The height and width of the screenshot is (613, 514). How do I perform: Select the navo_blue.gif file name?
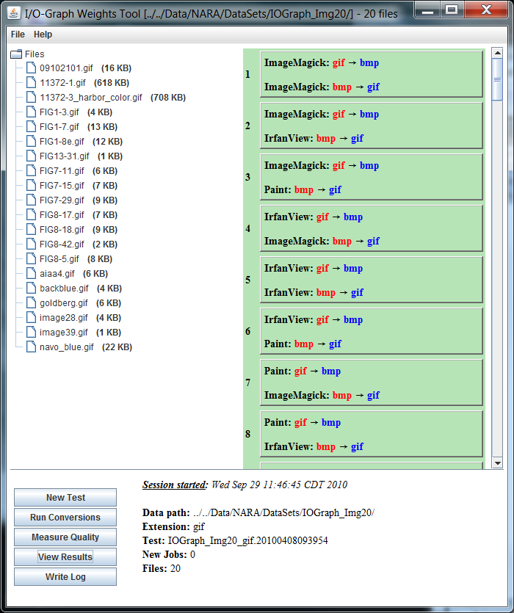tap(67, 347)
